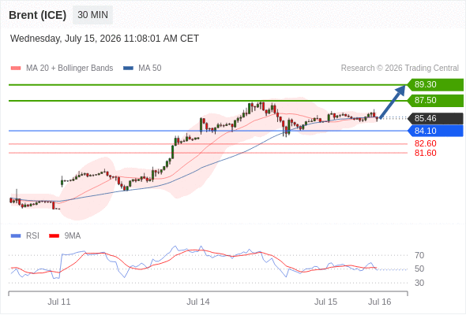Image resolution: width=466 pixels, height=315 pixels.
Task: Select the MA 50 legend label
Action: coord(150,69)
